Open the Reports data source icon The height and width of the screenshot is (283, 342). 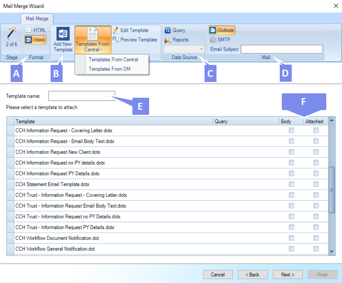coord(168,40)
